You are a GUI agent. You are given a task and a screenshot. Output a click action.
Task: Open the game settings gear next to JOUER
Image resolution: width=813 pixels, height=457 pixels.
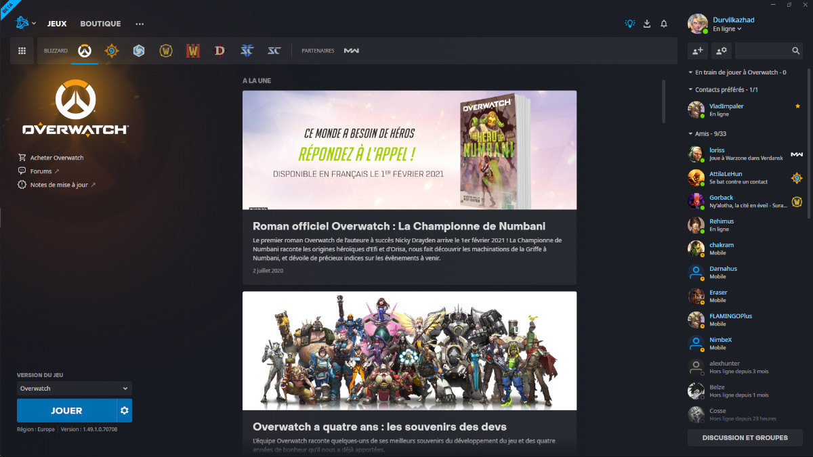click(x=123, y=410)
